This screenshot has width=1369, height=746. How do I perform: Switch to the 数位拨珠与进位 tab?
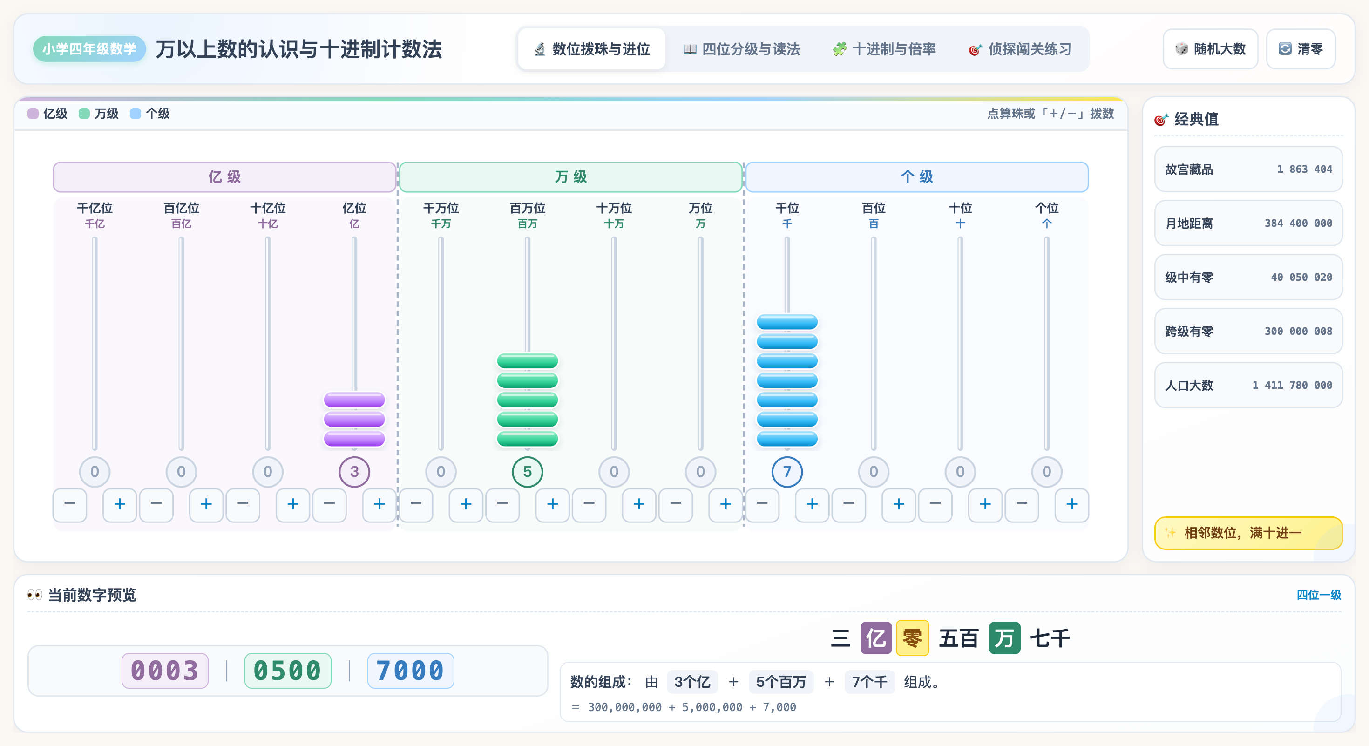pyautogui.click(x=591, y=49)
